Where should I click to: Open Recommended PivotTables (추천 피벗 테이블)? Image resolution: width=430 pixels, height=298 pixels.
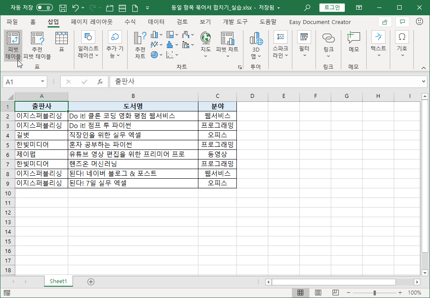pos(37,45)
